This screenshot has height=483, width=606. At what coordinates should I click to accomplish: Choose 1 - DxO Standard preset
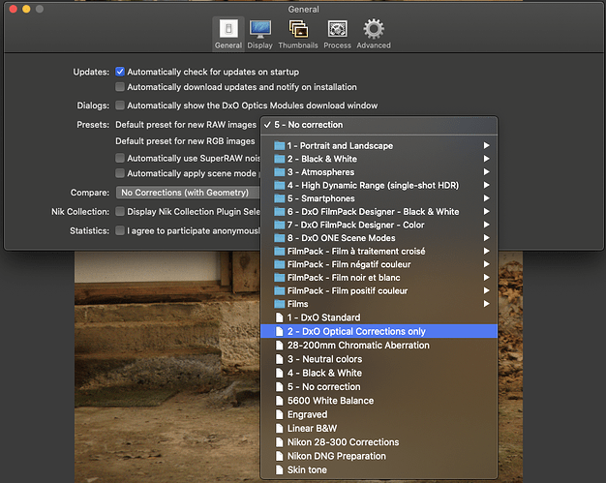[379, 317]
